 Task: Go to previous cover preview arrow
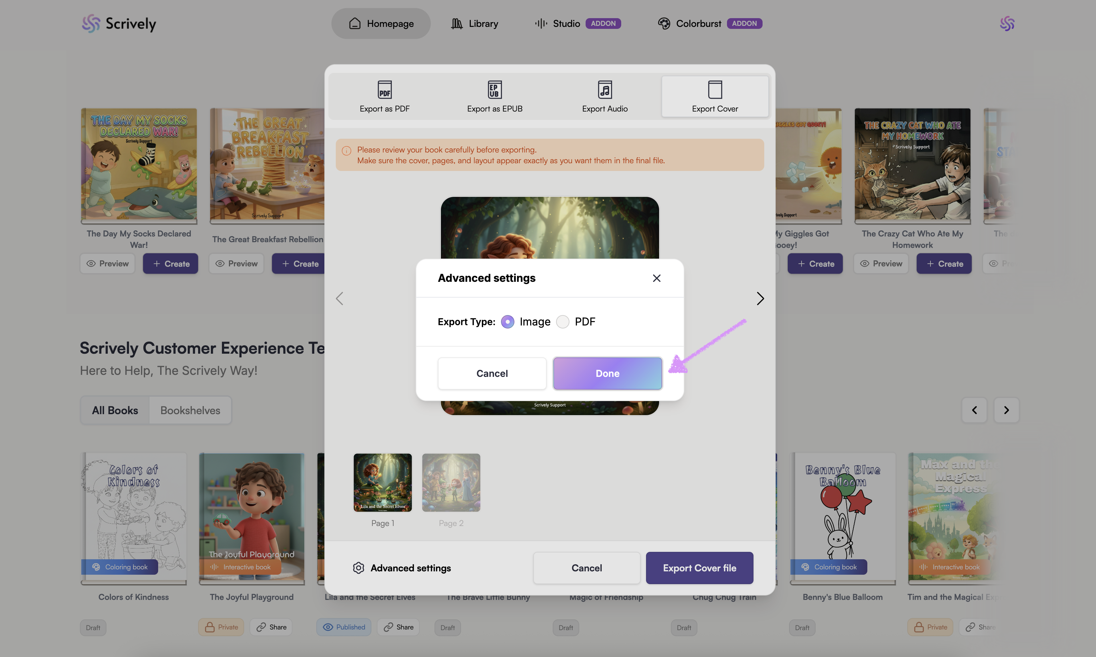pos(339,298)
